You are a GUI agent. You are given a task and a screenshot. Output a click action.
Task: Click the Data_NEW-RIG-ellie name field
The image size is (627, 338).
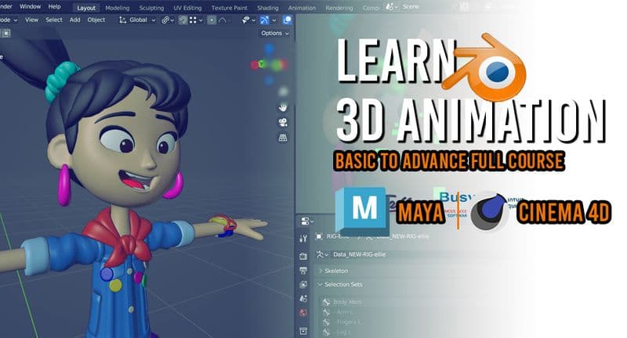[x=360, y=254]
